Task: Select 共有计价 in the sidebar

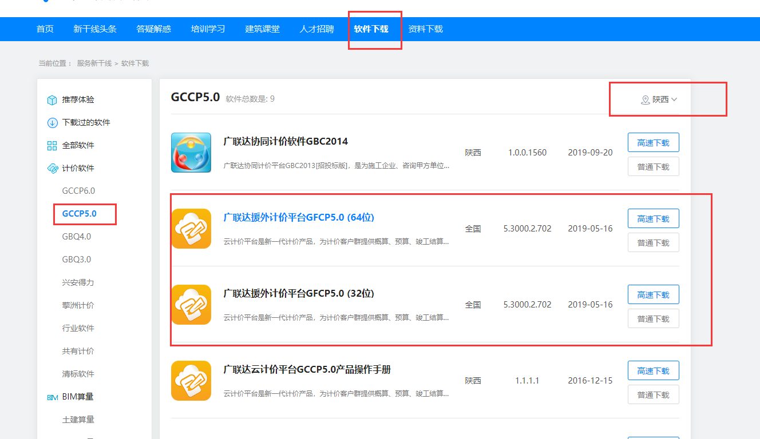Action: pyautogui.click(x=78, y=351)
